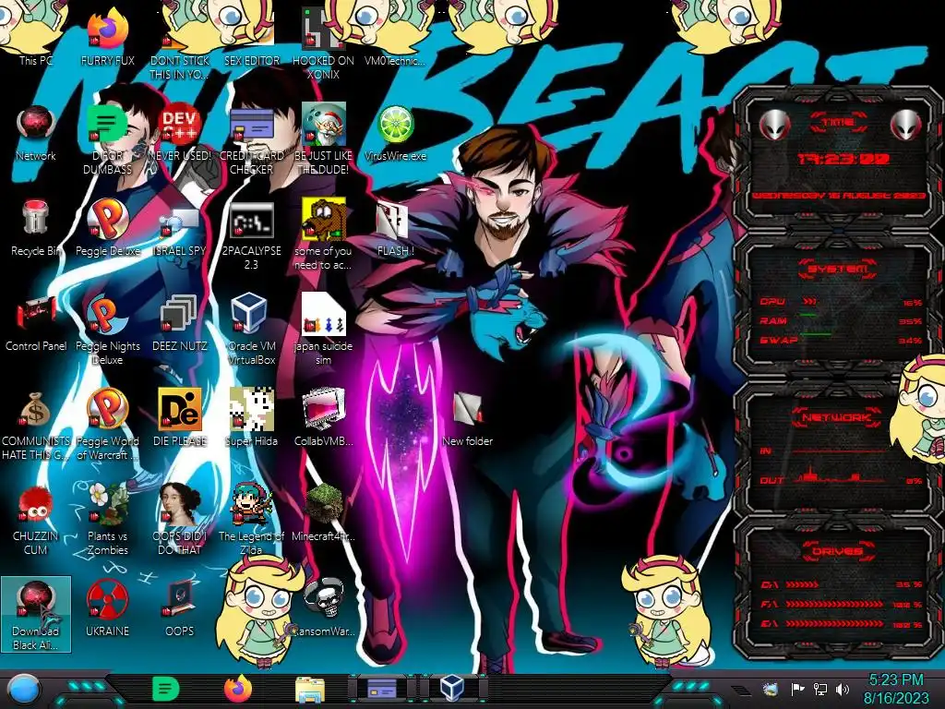This screenshot has height=709, width=945.
Task: Open the Network desktop shortcut
Action: point(36,133)
